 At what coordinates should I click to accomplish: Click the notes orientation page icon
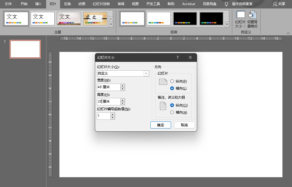(163, 106)
